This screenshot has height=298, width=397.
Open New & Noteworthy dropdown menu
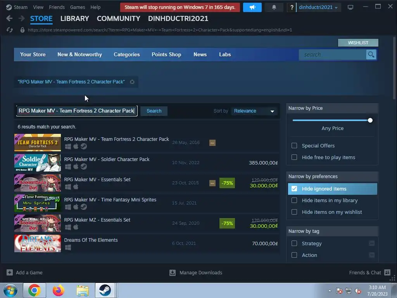coord(80,54)
